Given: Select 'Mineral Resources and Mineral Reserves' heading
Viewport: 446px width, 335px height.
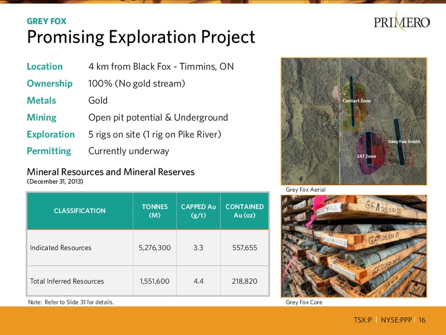Looking at the screenshot, I should point(110,172).
